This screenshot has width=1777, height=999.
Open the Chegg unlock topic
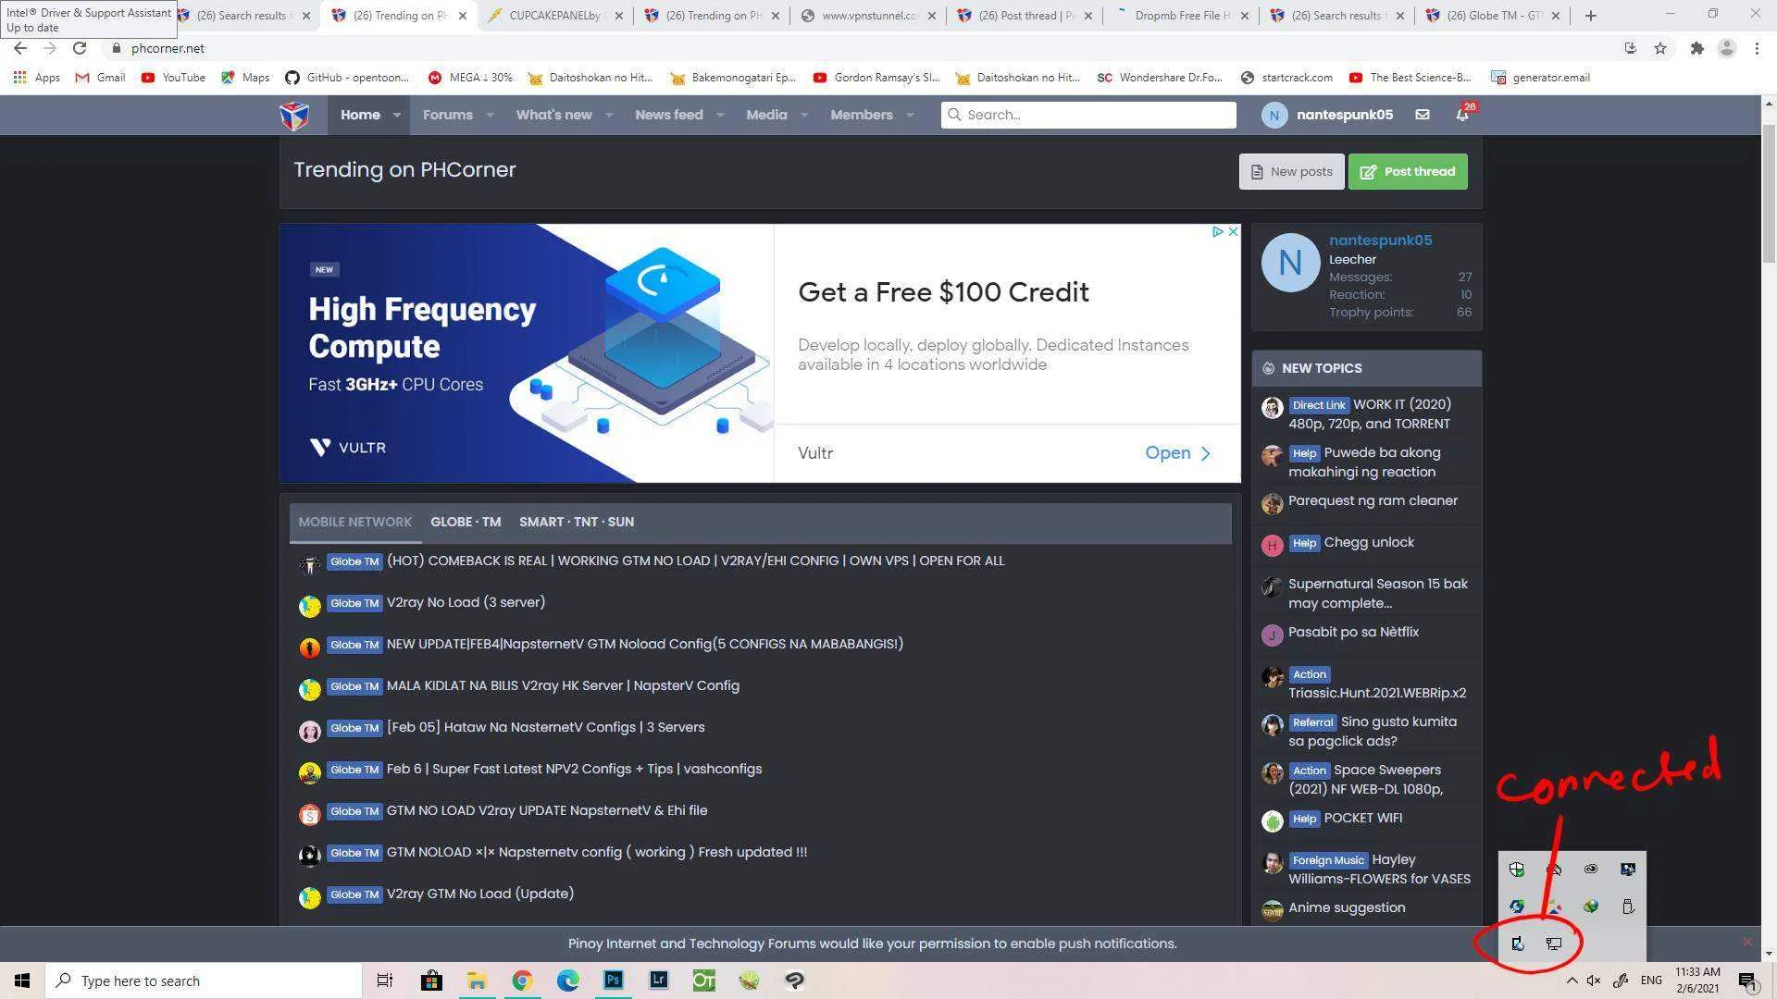pos(1369,543)
